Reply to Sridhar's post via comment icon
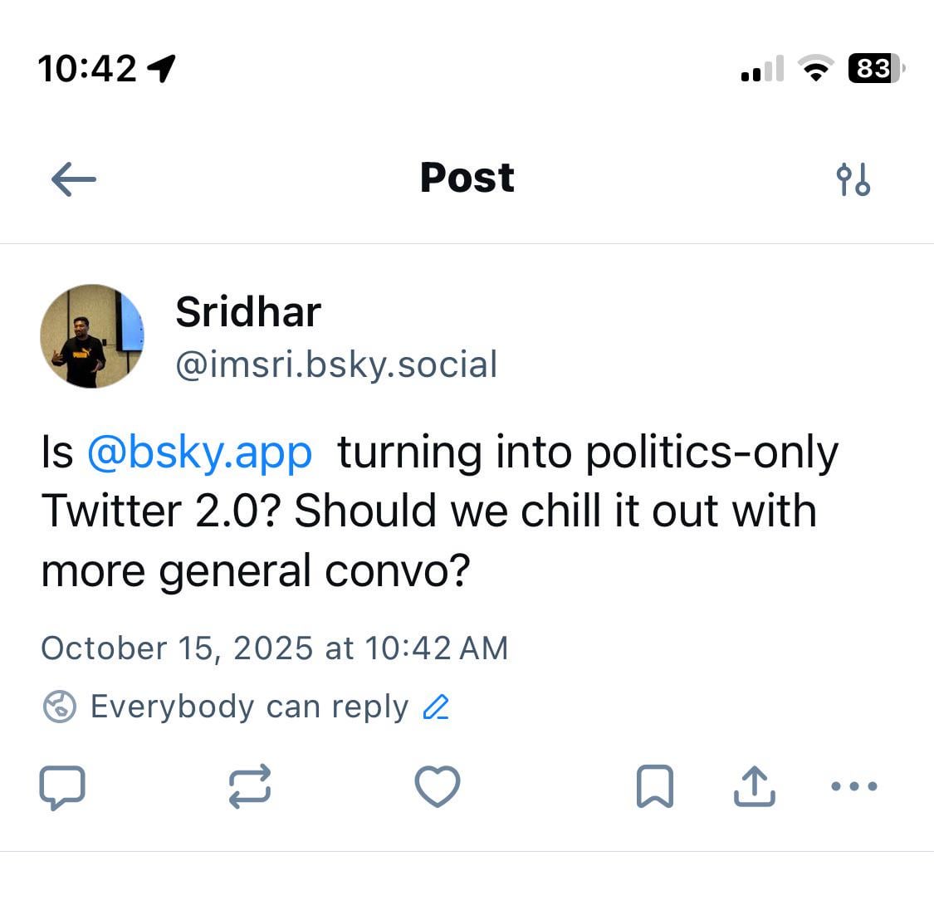 pyautogui.click(x=62, y=786)
